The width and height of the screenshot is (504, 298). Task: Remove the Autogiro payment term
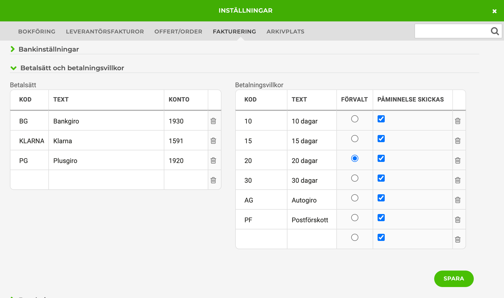(x=458, y=200)
